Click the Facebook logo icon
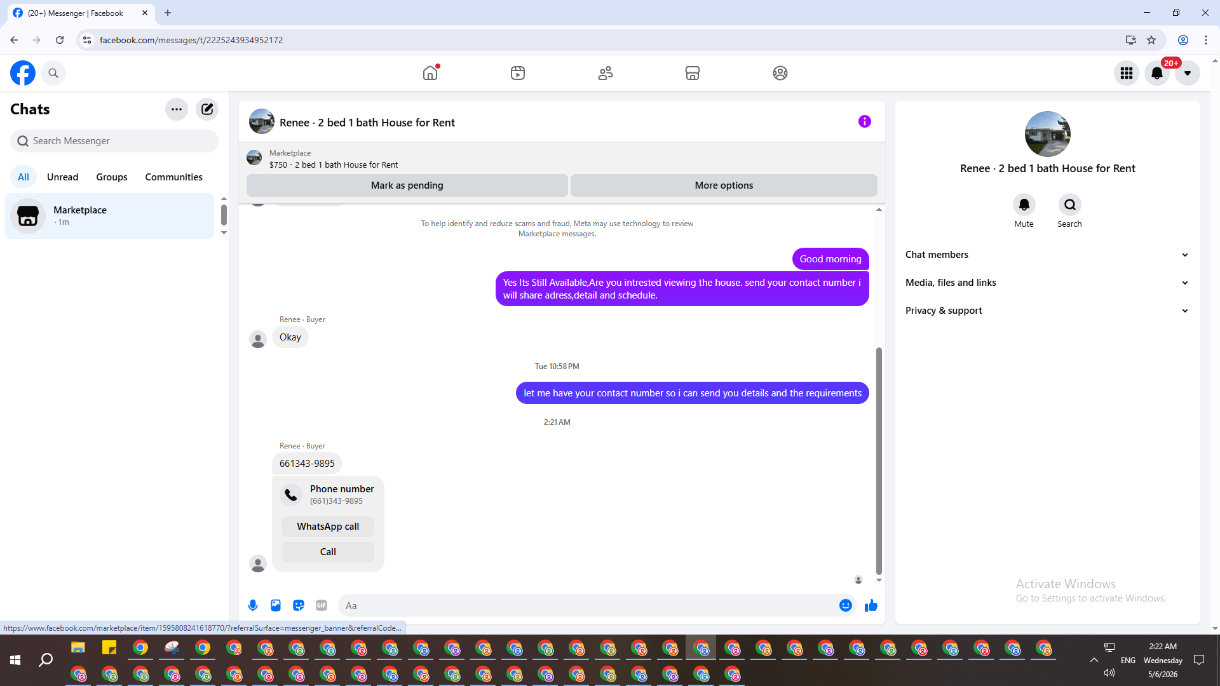 click(23, 73)
